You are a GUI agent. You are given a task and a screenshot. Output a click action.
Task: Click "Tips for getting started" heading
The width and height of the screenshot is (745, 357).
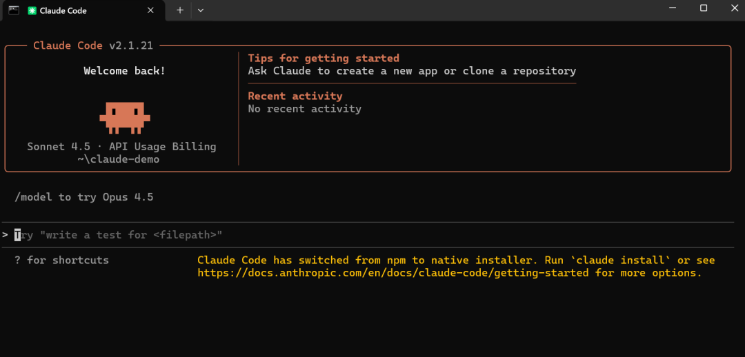(324, 59)
